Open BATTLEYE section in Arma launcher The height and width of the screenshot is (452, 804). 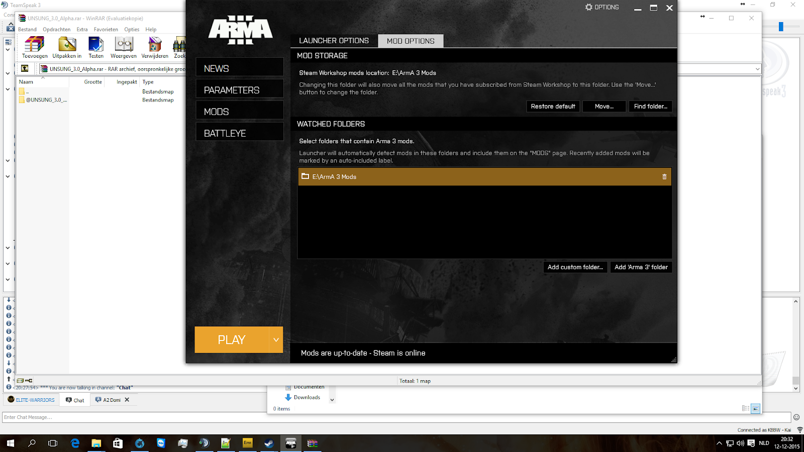240,132
